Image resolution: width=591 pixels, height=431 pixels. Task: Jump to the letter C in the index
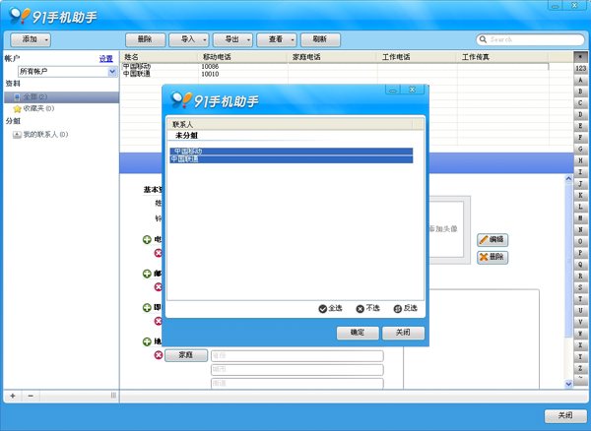[580, 102]
